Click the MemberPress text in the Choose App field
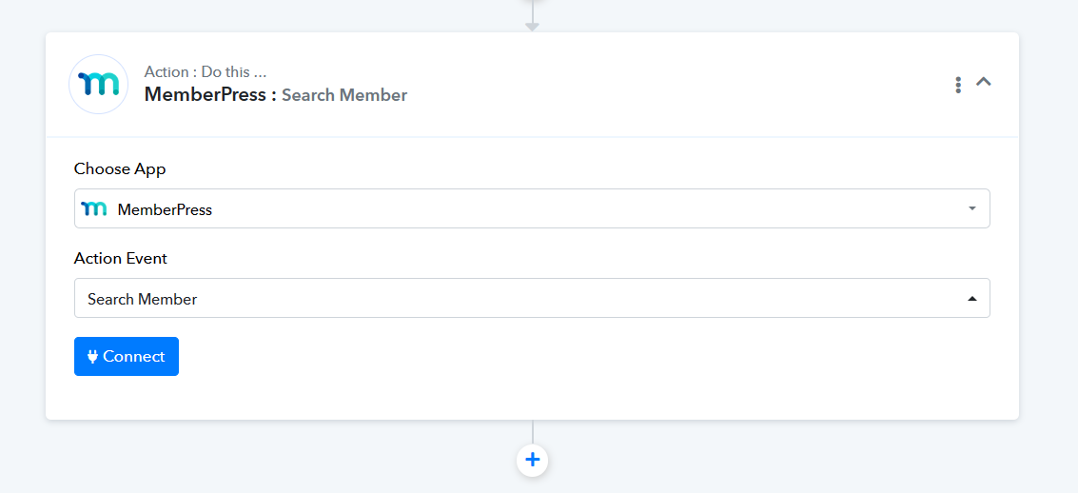 (x=165, y=209)
